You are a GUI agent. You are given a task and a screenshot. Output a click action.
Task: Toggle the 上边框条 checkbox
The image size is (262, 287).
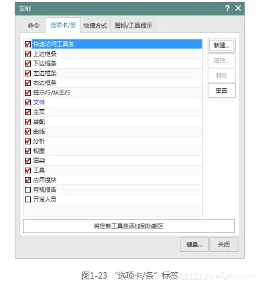(28, 54)
